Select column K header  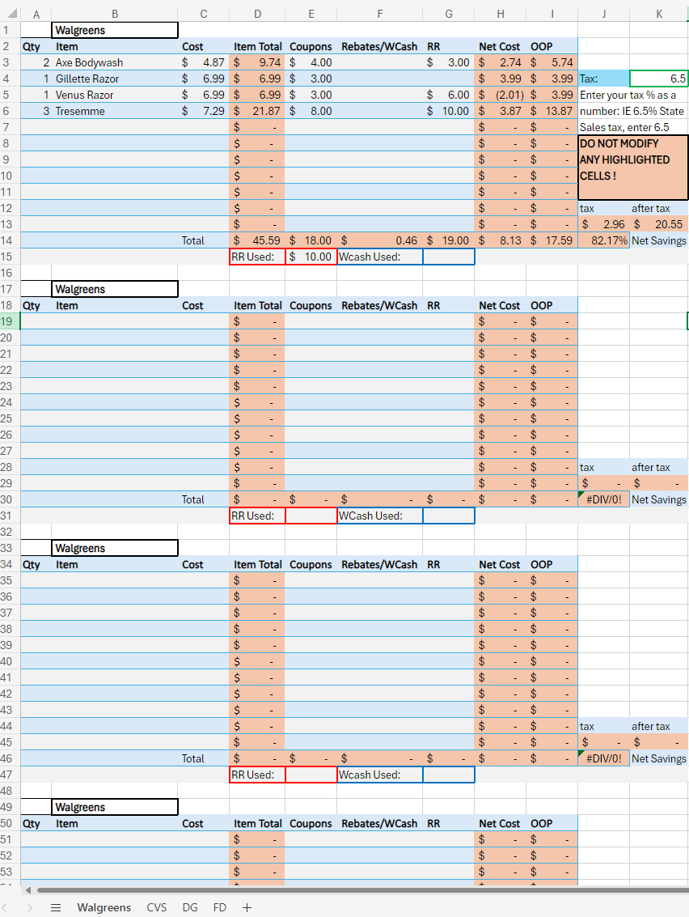[658, 14]
